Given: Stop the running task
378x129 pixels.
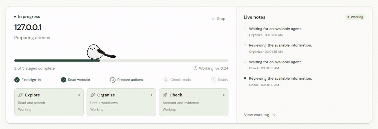Looking at the screenshot, I should [218, 19].
